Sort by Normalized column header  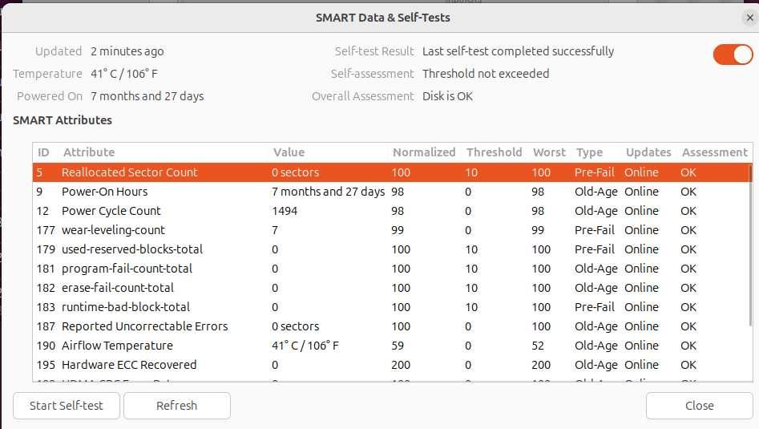pyautogui.click(x=424, y=152)
